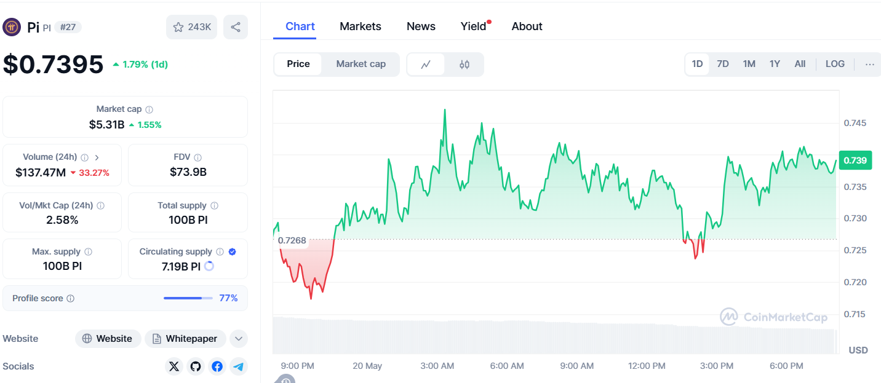Open the About tab
Viewport: 881px width, 383px height.
coord(527,26)
